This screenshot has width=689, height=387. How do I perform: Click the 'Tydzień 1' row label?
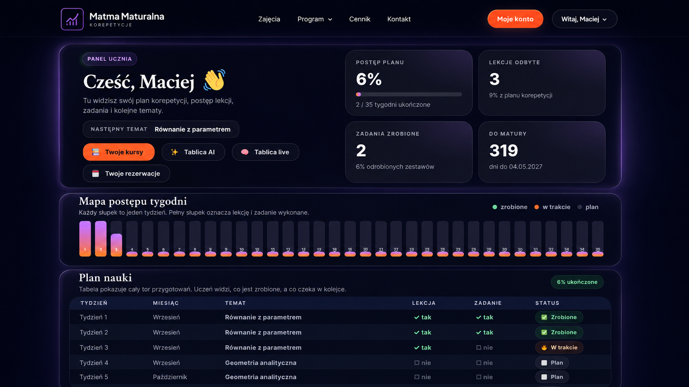[x=94, y=317]
